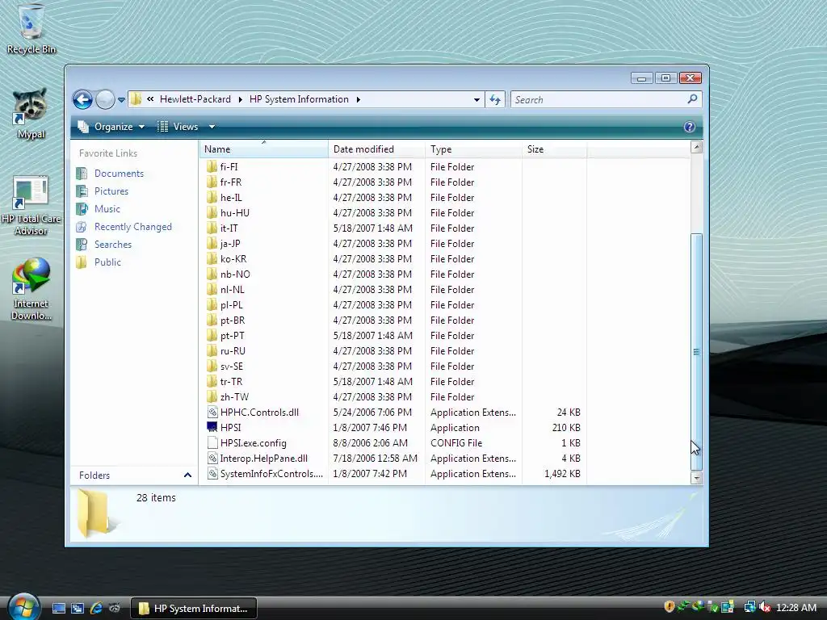Open Explorer help question mark icon
The image size is (827, 620).
tap(689, 127)
